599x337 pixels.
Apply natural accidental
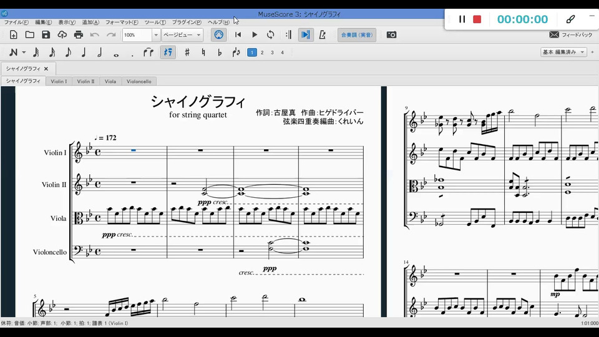pos(203,52)
